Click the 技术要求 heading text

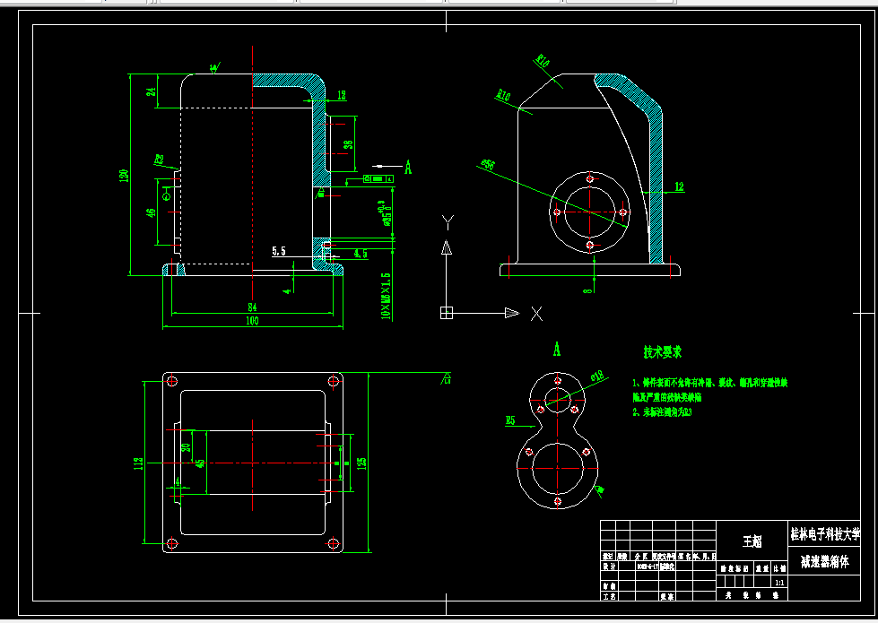tap(663, 352)
